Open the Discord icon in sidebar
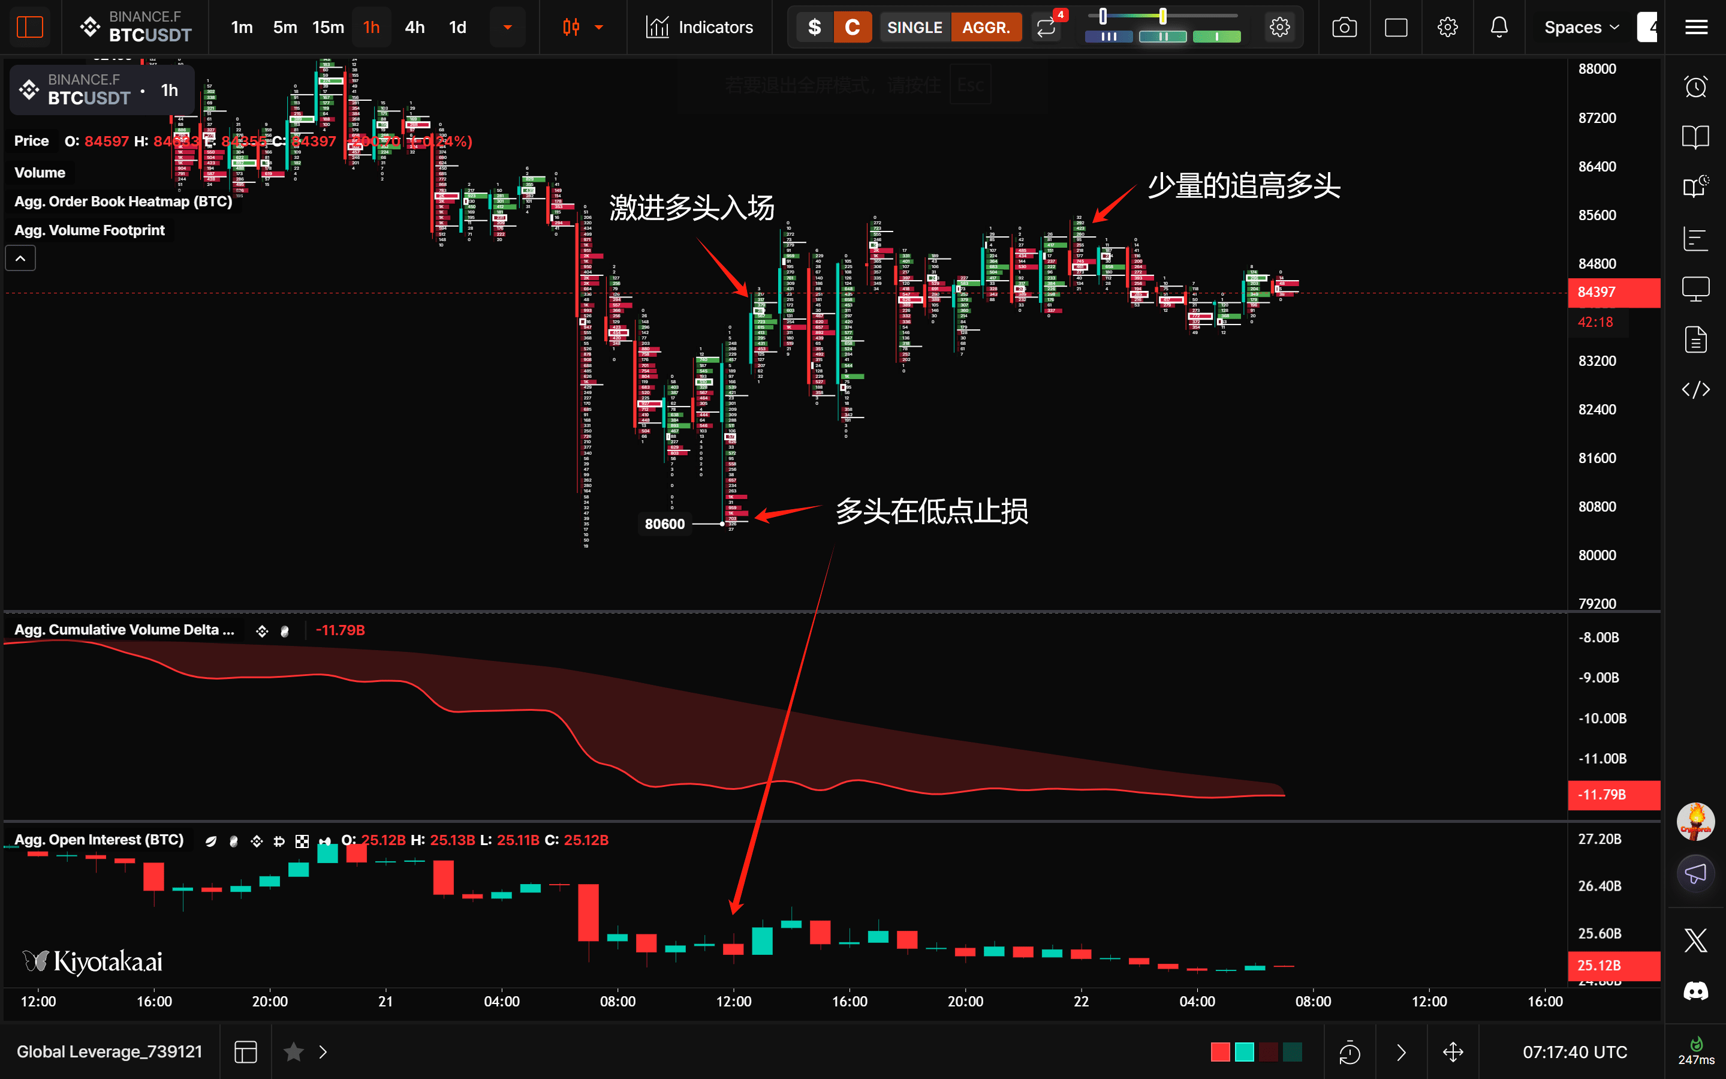 pos(1695,991)
